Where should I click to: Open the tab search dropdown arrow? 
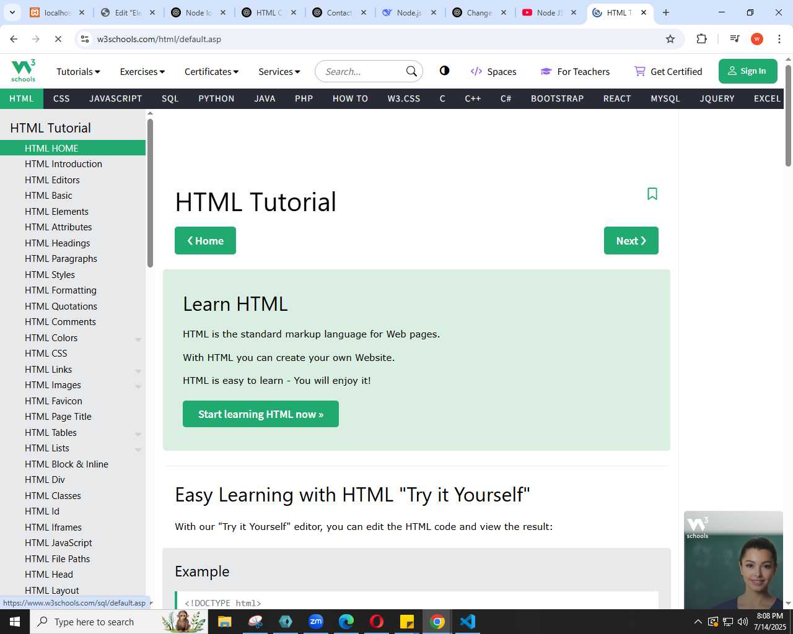(12, 12)
